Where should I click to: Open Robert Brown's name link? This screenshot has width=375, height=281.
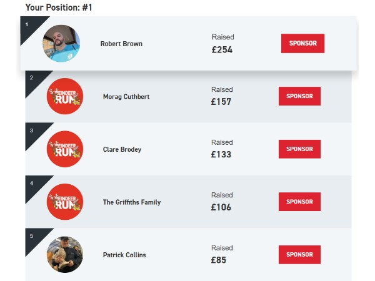(121, 44)
